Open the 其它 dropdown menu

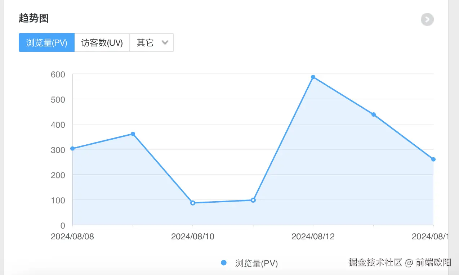(x=151, y=42)
